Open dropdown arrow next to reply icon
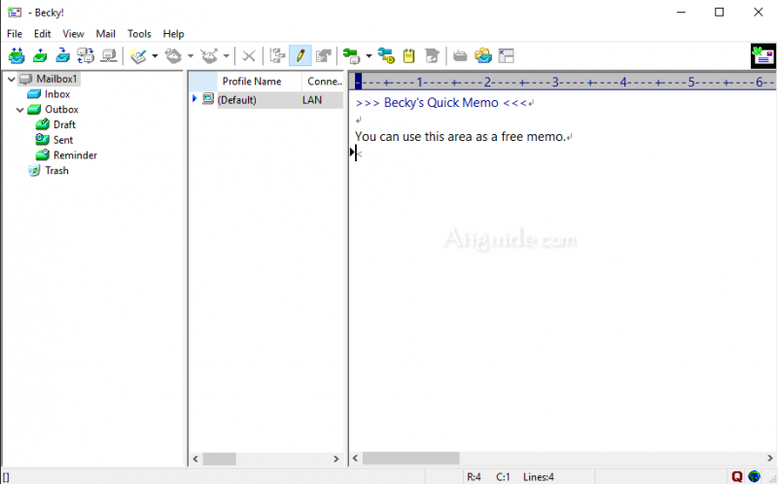Viewport: 778px width, 484px height. 191,56
